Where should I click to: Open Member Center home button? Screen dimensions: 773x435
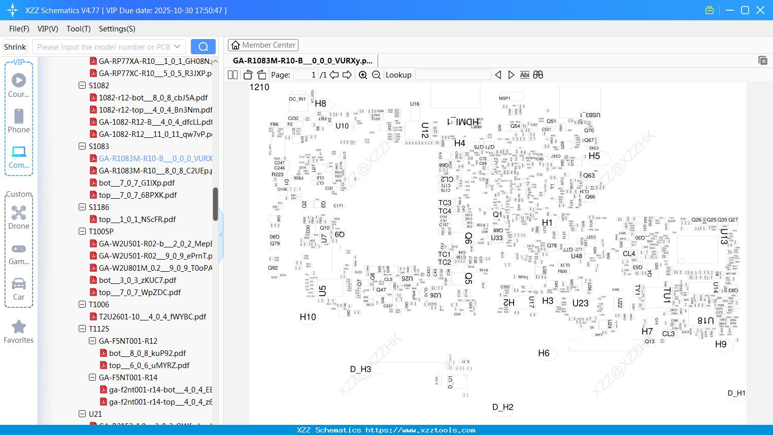(x=263, y=45)
